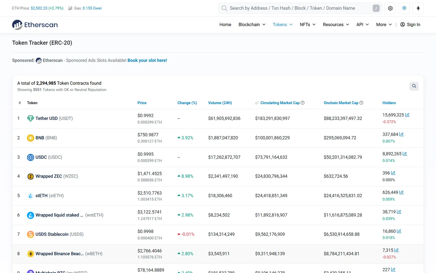Sort the table by Volume (24H)
The height and width of the screenshot is (273, 436).
[x=220, y=103]
